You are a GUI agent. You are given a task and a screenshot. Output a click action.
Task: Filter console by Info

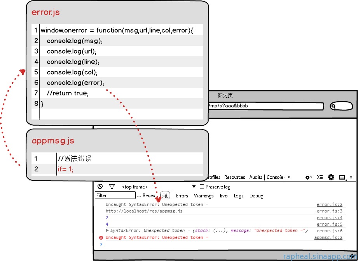tap(224, 195)
